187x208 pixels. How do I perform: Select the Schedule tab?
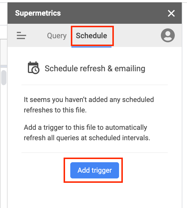click(x=91, y=36)
